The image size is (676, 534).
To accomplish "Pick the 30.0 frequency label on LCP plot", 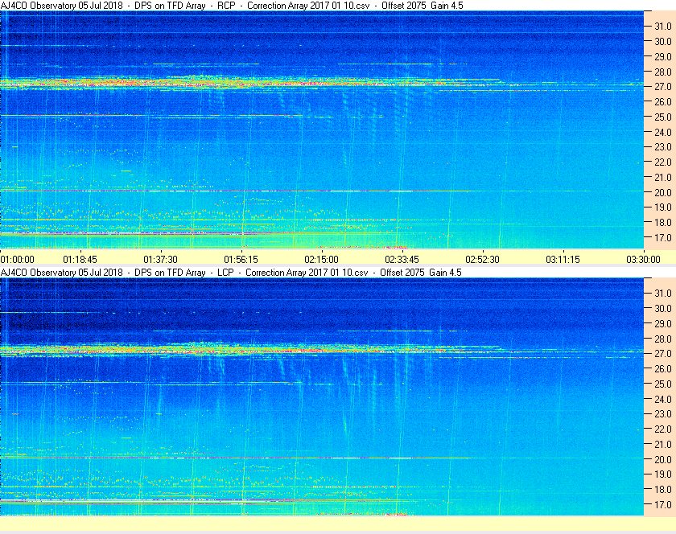I will (663, 308).
